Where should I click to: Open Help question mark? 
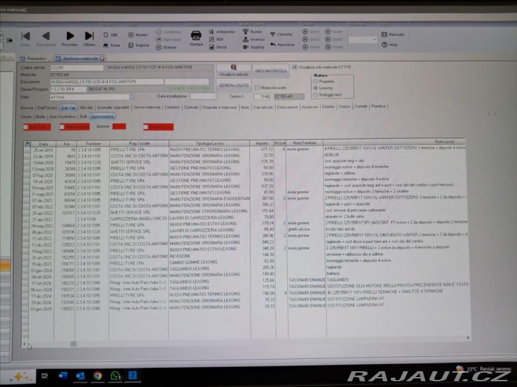(x=389, y=44)
